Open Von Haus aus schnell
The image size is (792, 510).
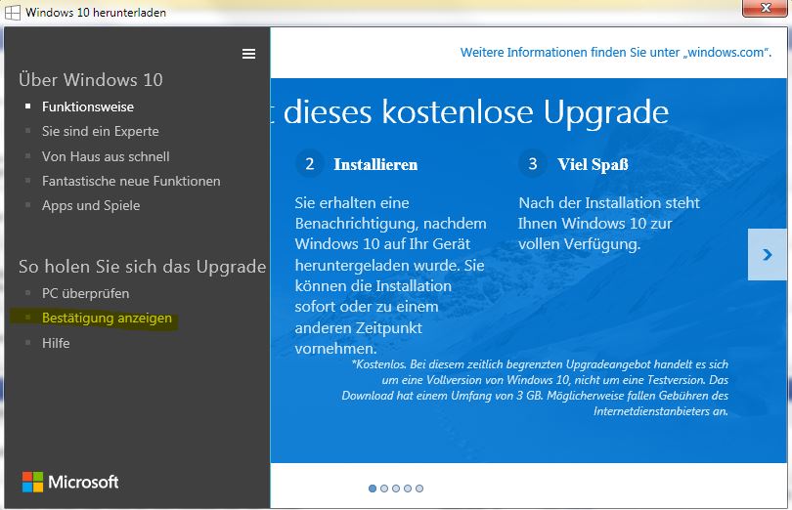click(x=106, y=156)
